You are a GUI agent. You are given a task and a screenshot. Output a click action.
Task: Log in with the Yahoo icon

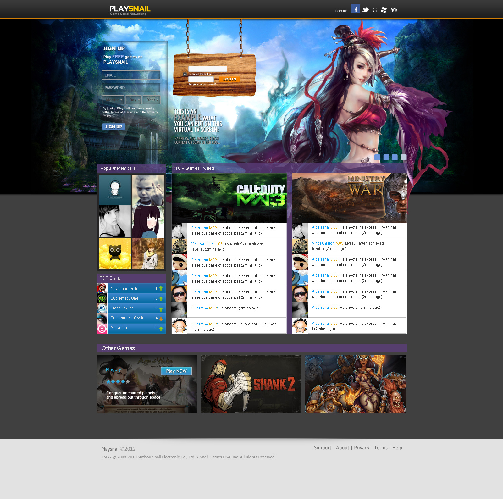tap(393, 10)
